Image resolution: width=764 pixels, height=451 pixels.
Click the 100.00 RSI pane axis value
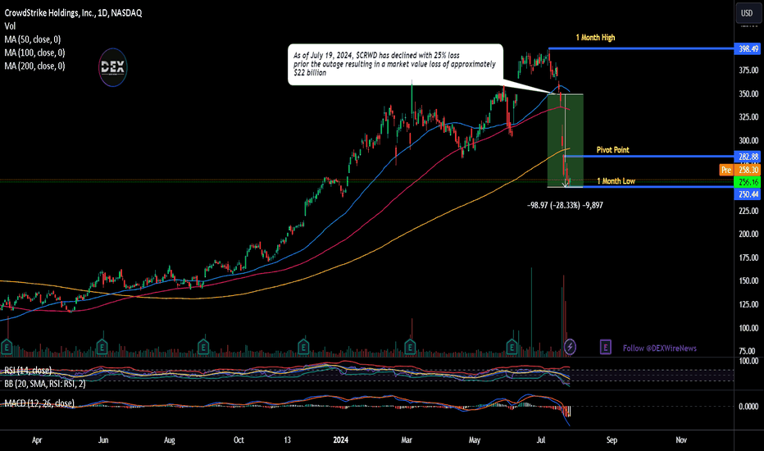pyautogui.click(x=748, y=361)
